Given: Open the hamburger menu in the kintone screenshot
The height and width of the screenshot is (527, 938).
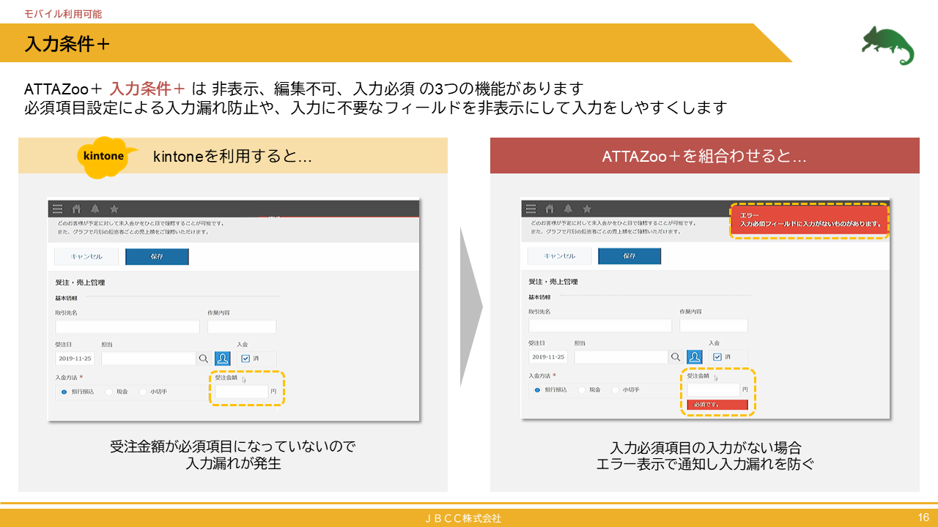Looking at the screenshot, I should click(56, 209).
